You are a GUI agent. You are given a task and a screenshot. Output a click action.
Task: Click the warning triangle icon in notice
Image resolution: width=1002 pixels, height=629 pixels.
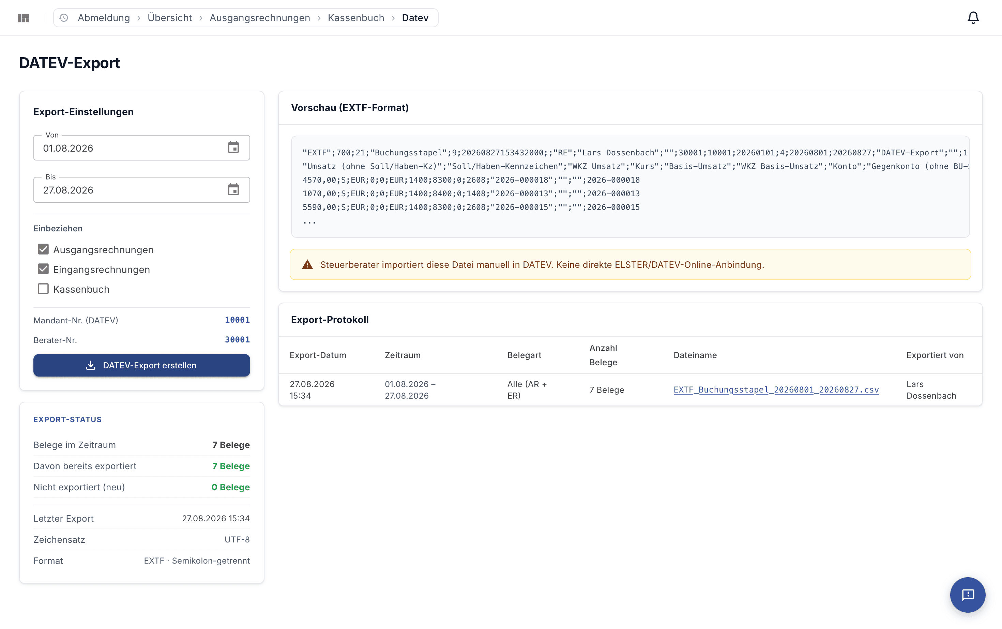307,264
